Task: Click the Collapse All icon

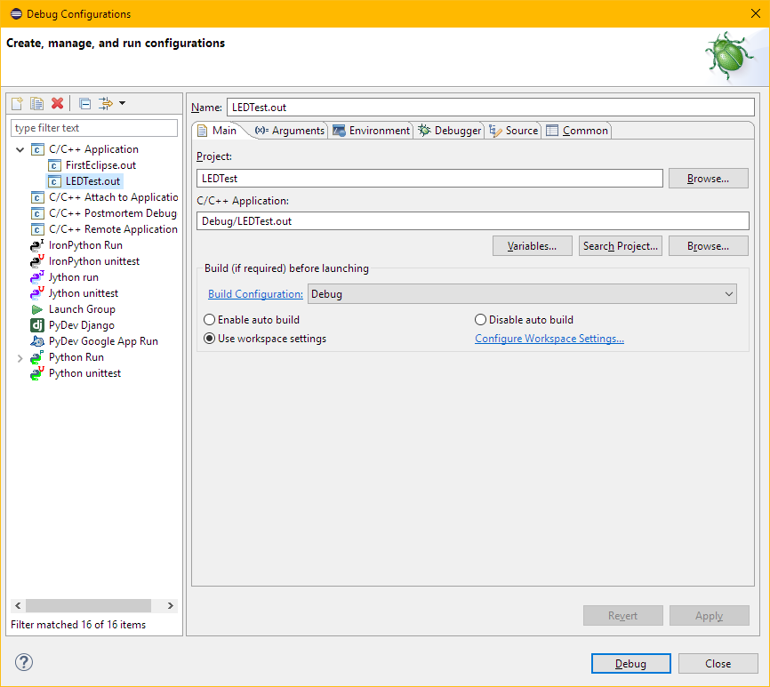Action: coord(84,103)
